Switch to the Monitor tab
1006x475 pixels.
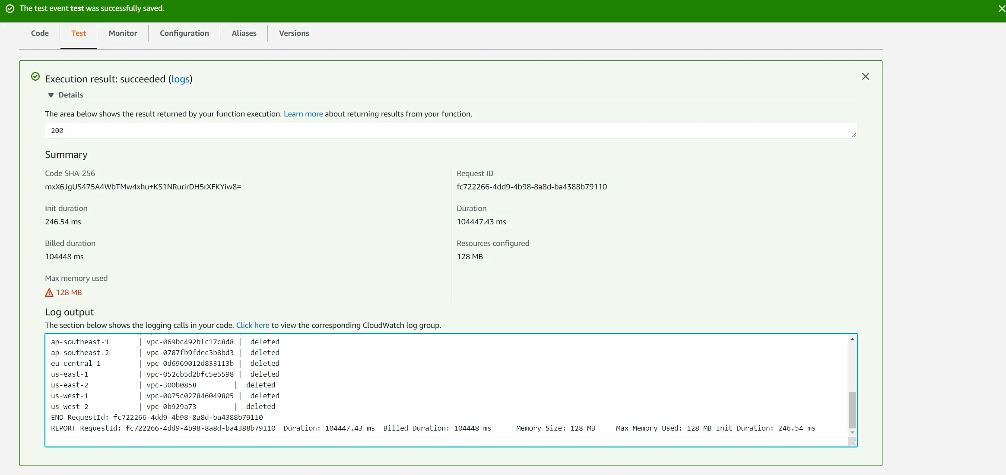pos(123,33)
